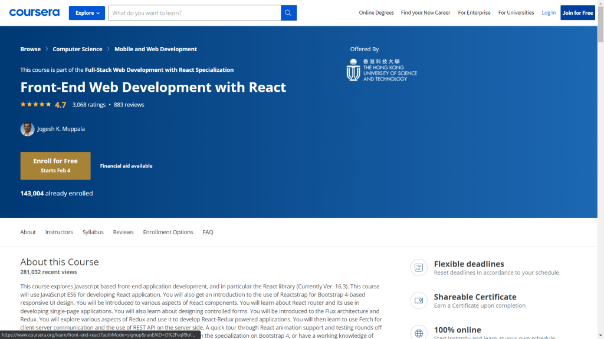Open the Explore dropdown

(87, 12)
